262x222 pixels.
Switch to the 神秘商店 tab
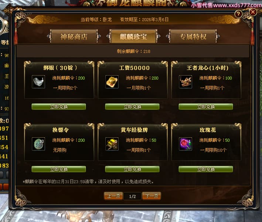74,37
